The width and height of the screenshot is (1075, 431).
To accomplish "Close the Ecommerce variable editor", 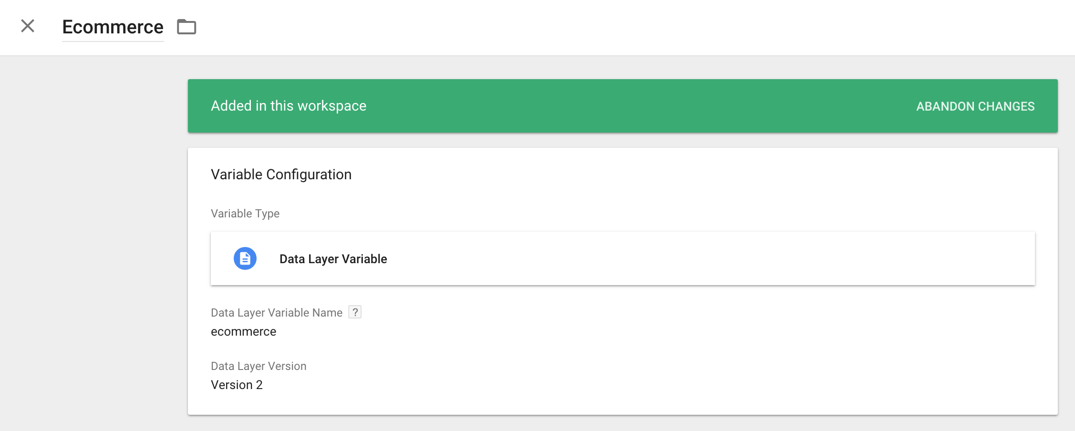I will coord(28,26).
